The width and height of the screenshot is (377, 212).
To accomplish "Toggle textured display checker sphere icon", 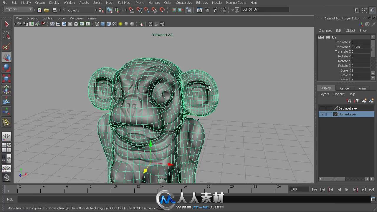I will [x=115, y=24].
